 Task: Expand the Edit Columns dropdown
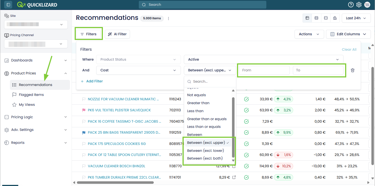[x=348, y=34]
